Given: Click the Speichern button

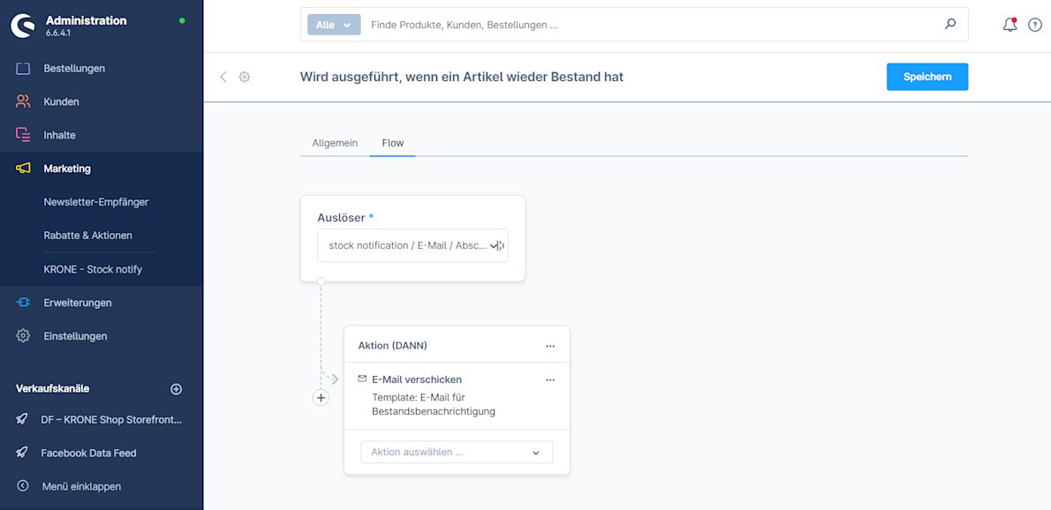Looking at the screenshot, I should coord(926,77).
